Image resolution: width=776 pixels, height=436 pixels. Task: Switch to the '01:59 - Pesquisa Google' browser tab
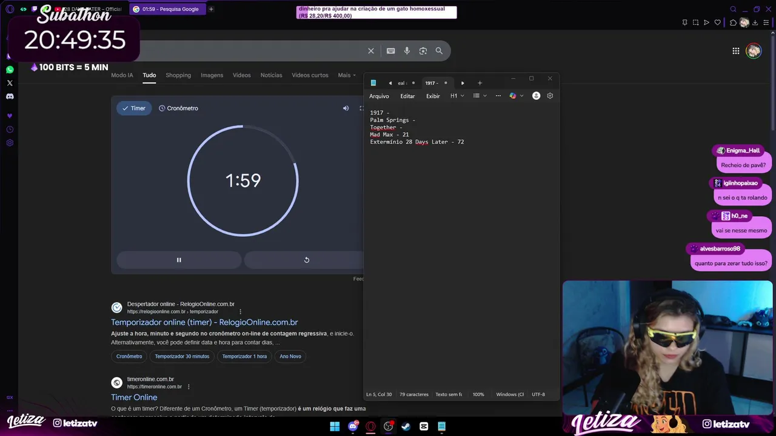(x=169, y=9)
